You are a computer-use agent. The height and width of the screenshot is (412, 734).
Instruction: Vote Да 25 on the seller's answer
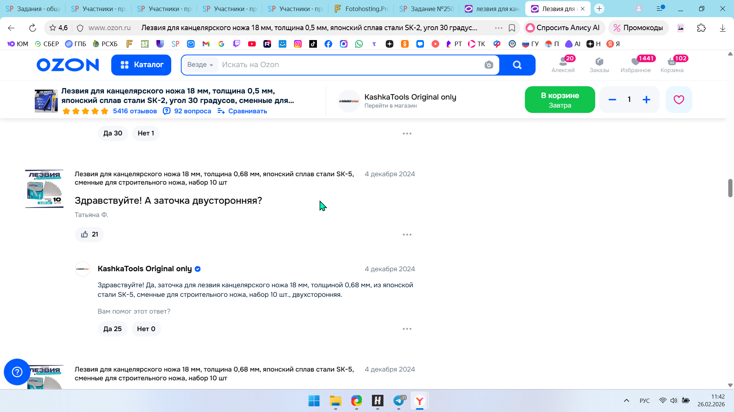(112, 329)
